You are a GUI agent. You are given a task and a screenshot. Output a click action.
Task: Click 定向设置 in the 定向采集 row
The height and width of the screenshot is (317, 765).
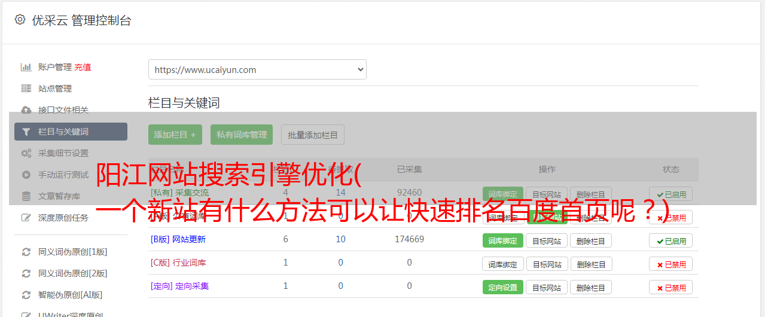pyautogui.click(x=502, y=287)
